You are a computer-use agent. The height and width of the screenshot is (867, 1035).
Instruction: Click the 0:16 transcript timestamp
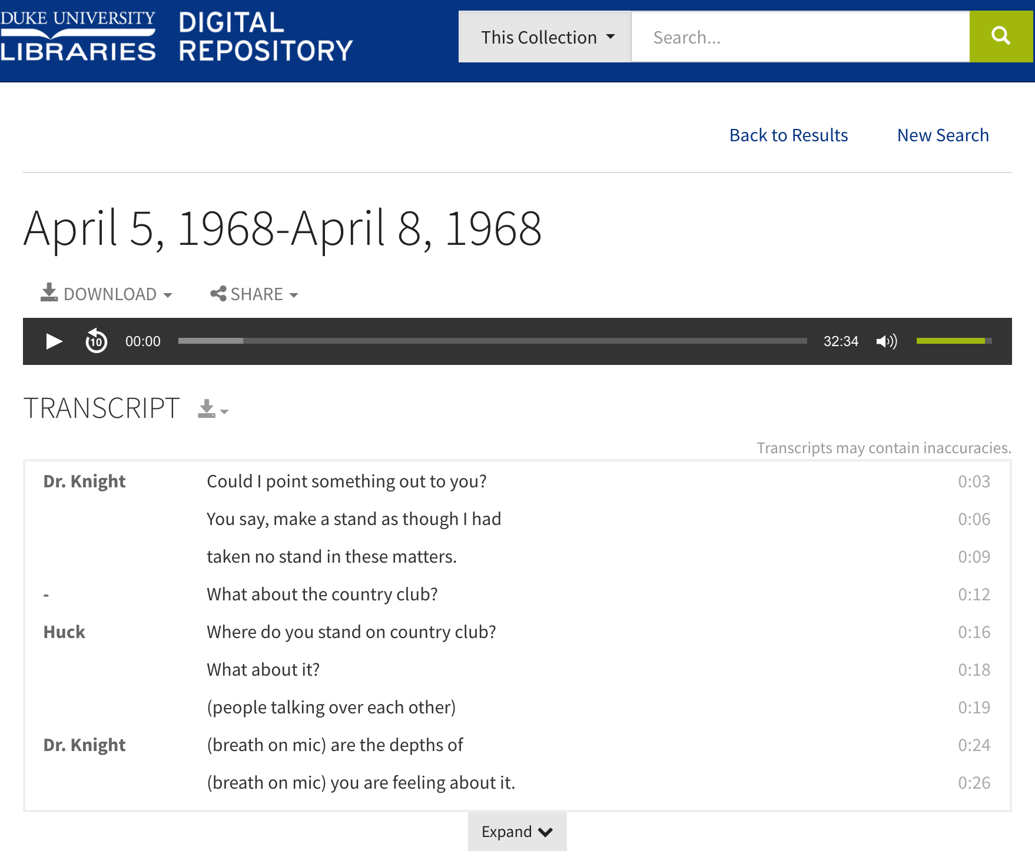(974, 632)
